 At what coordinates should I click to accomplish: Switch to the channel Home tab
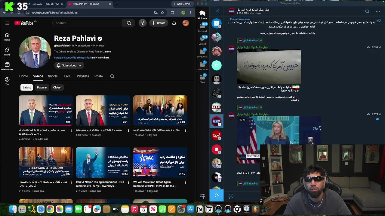[23, 76]
